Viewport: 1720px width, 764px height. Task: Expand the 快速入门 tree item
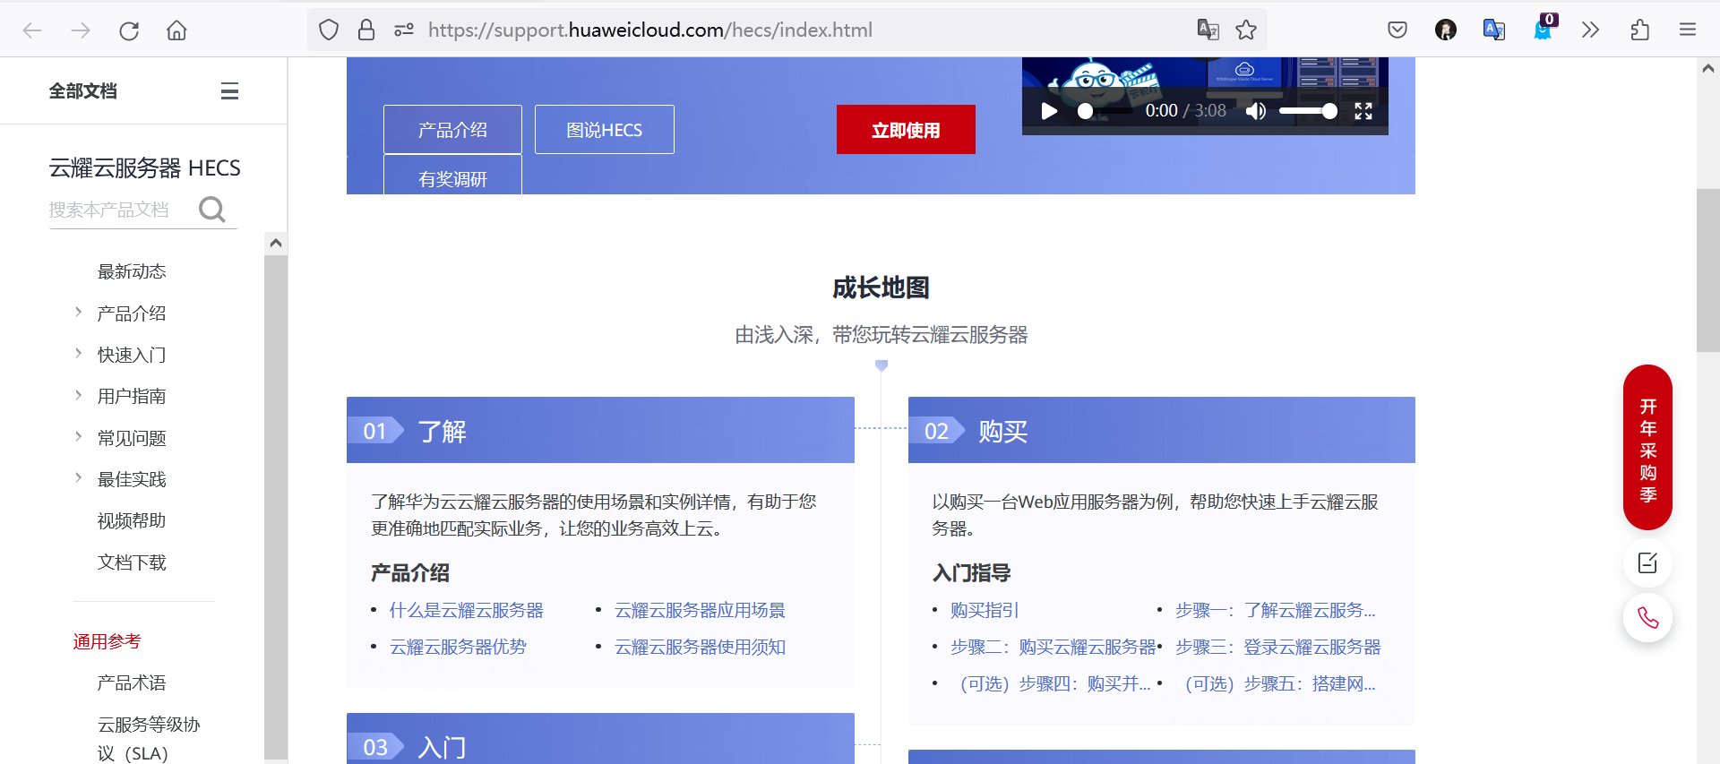coord(79,354)
